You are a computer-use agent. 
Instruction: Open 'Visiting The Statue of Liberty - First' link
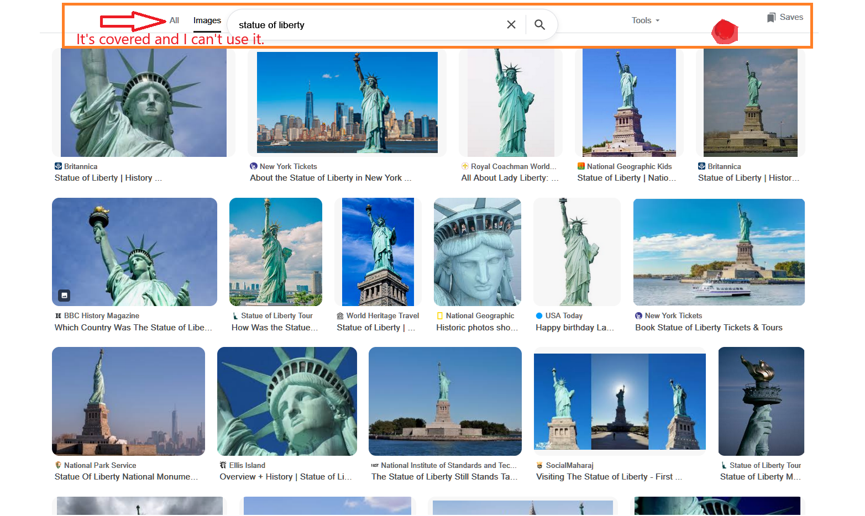[x=609, y=477]
